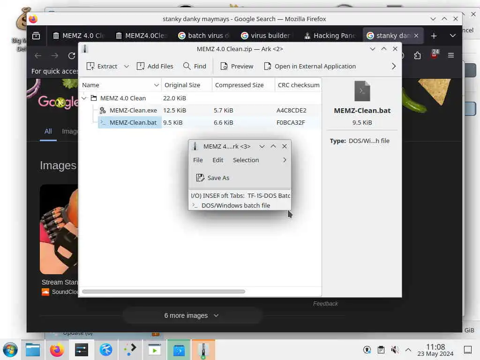Open the Firefox hamburger menu
480x360 pixels.
coord(451,55)
